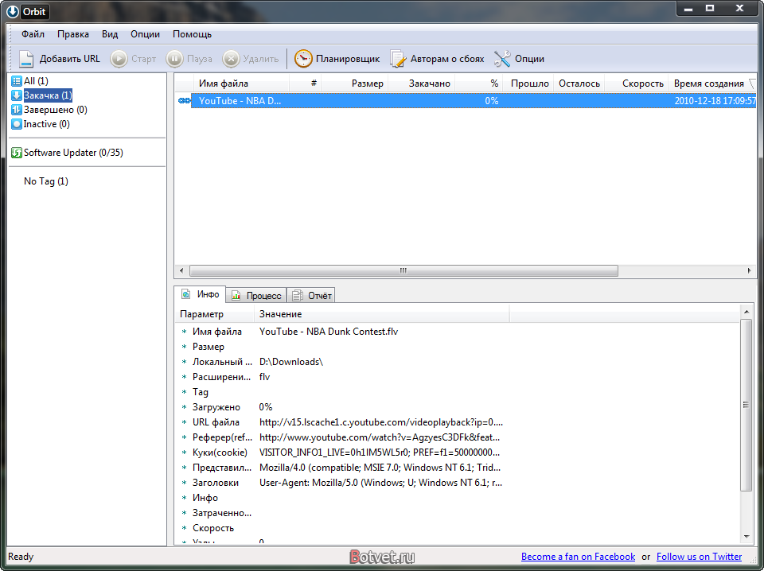
Task: Click the Software Updater green icon
Action: pos(17,153)
